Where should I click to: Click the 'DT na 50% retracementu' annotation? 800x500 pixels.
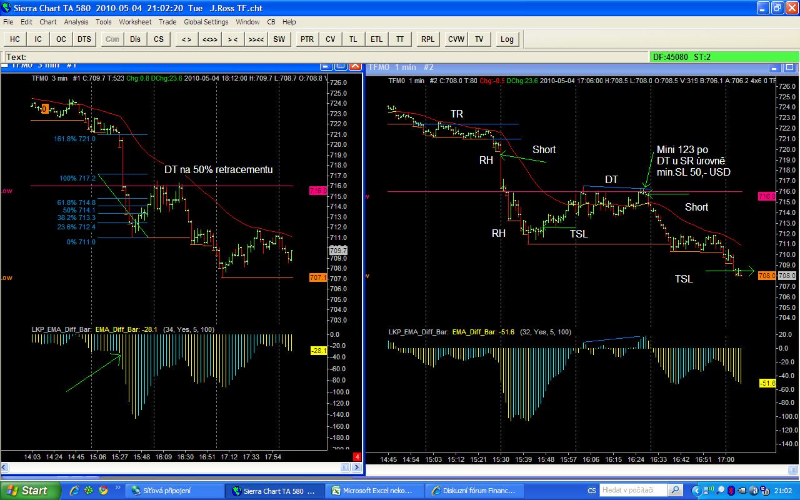[x=219, y=169]
